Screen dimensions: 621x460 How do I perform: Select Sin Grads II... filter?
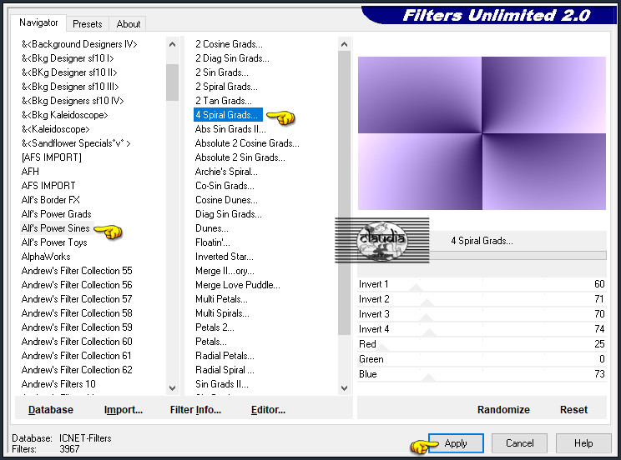click(222, 384)
